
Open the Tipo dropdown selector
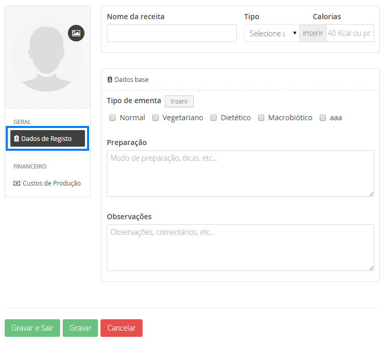pos(272,33)
